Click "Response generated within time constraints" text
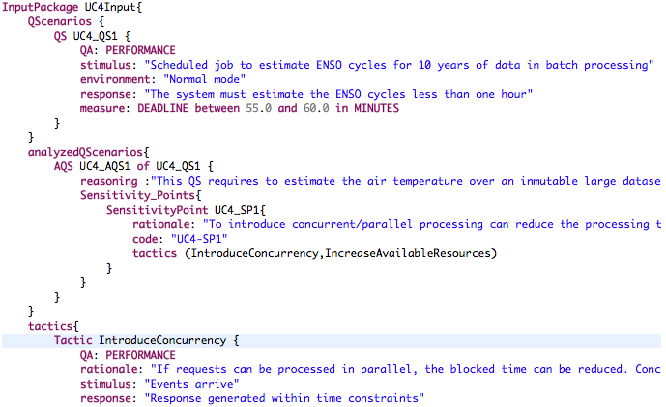Image resolution: width=666 pixels, height=407 pixels. tap(284, 398)
